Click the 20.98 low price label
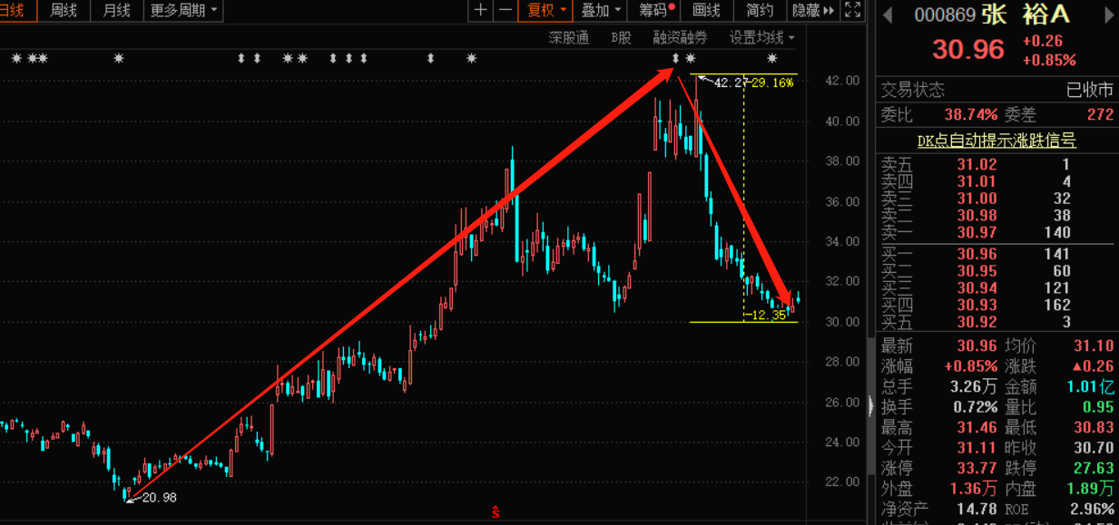Viewport: 1119px width, 525px height. (159, 498)
